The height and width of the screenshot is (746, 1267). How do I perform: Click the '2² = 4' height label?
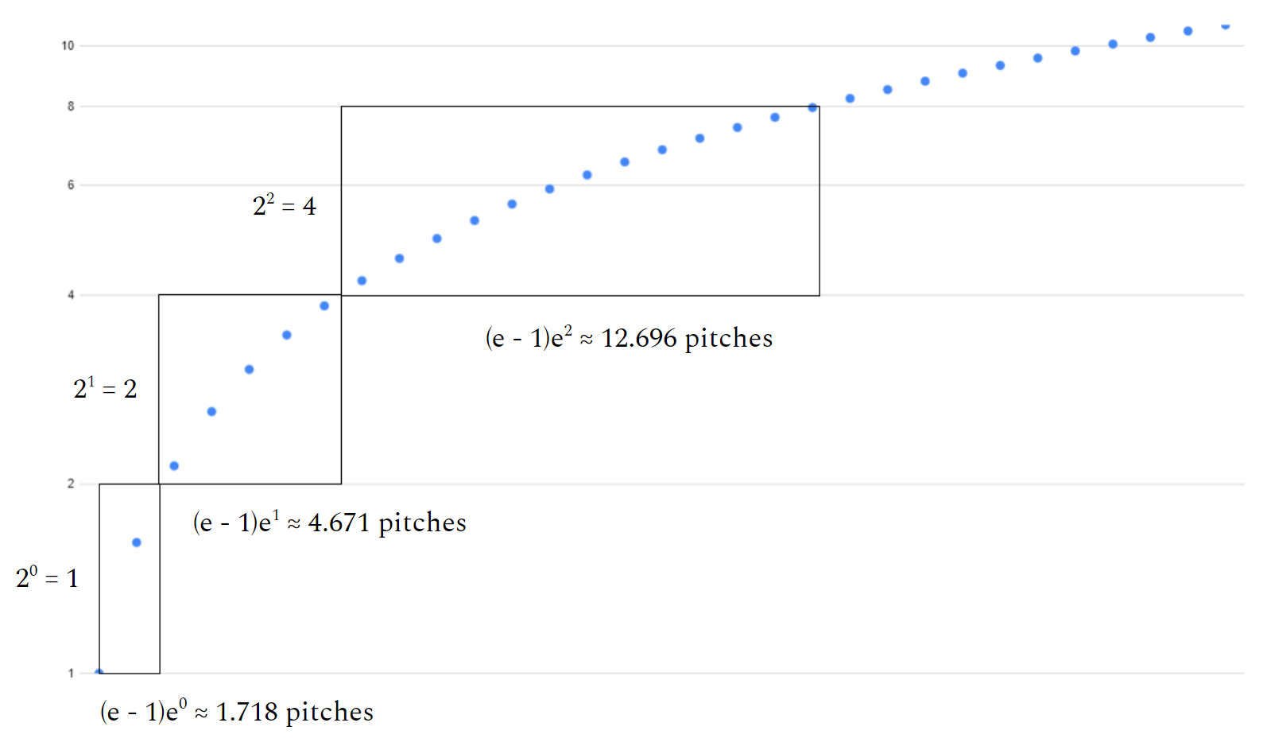click(x=285, y=205)
